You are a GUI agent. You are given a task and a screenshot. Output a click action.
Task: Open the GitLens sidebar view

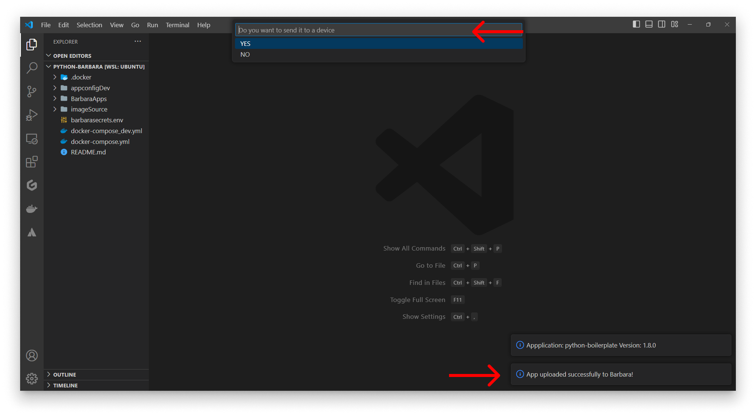32,185
